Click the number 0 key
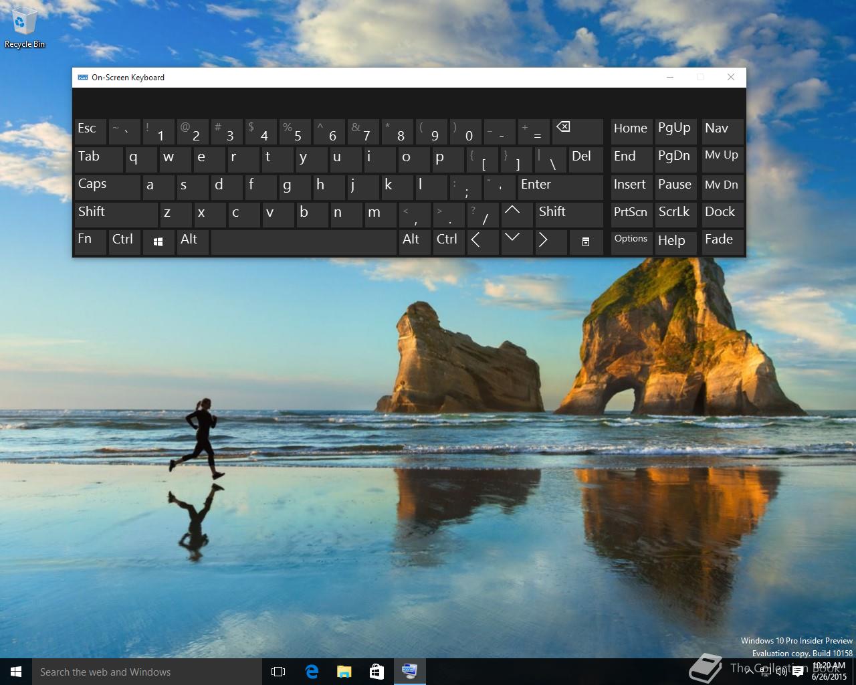The height and width of the screenshot is (685, 856). tap(465, 132)
